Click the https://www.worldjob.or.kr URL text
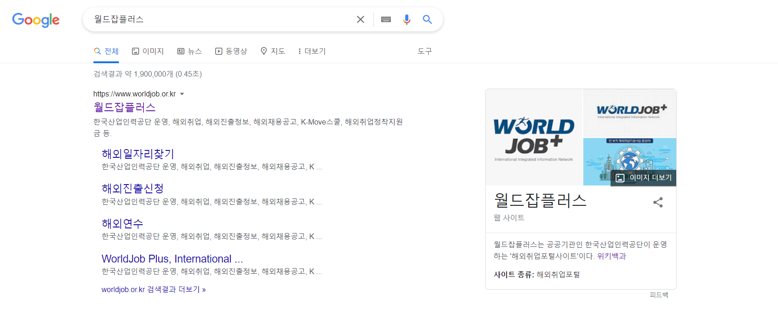This screenshot has width=778, height=311. 135,94
